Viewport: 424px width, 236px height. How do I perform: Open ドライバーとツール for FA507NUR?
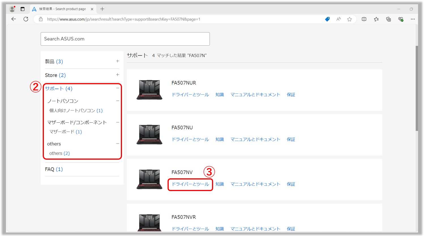(x=190, y=95)
